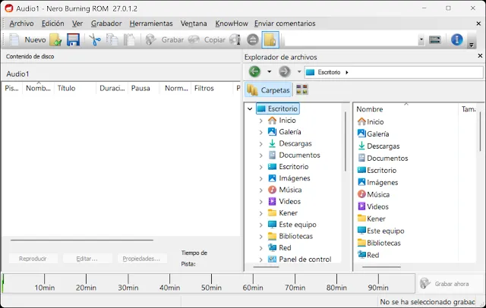This screenshot has width=486, height=308.
Task: Select Música in the file list
Action: coord(377,194)
